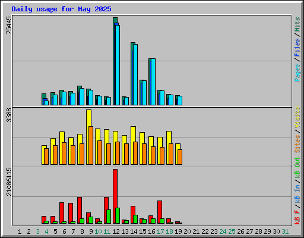The image size is (304, 238).
Task: Select day 8 on the axis
Action: point(82,231)
